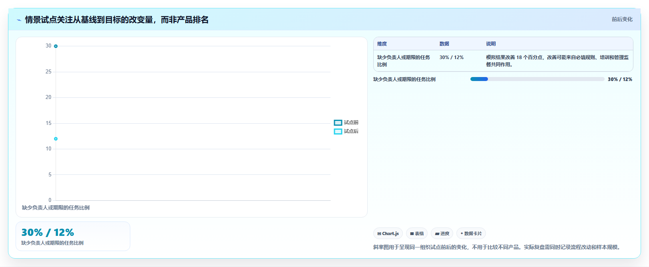The height and width of the screenshot is (267, 649).
Task: Select the 数据卡片 tag chip
Action: (471, 233)
